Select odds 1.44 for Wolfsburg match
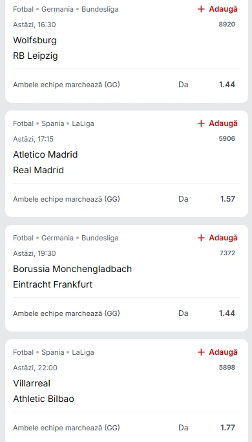 [x=227, y=85]
